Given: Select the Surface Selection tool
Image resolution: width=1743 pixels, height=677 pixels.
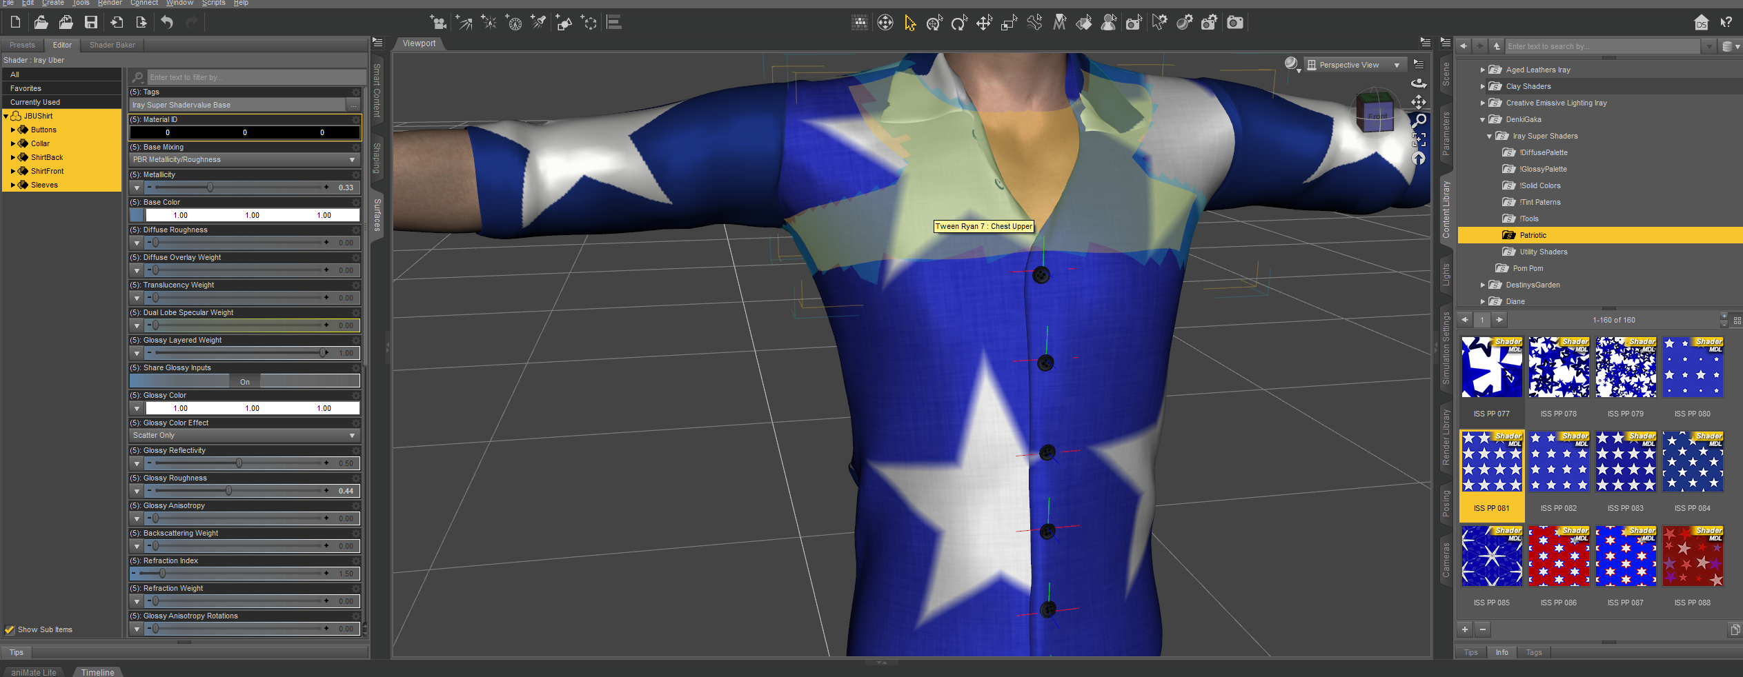Looking at the screenshot, I should point(1084,23).
